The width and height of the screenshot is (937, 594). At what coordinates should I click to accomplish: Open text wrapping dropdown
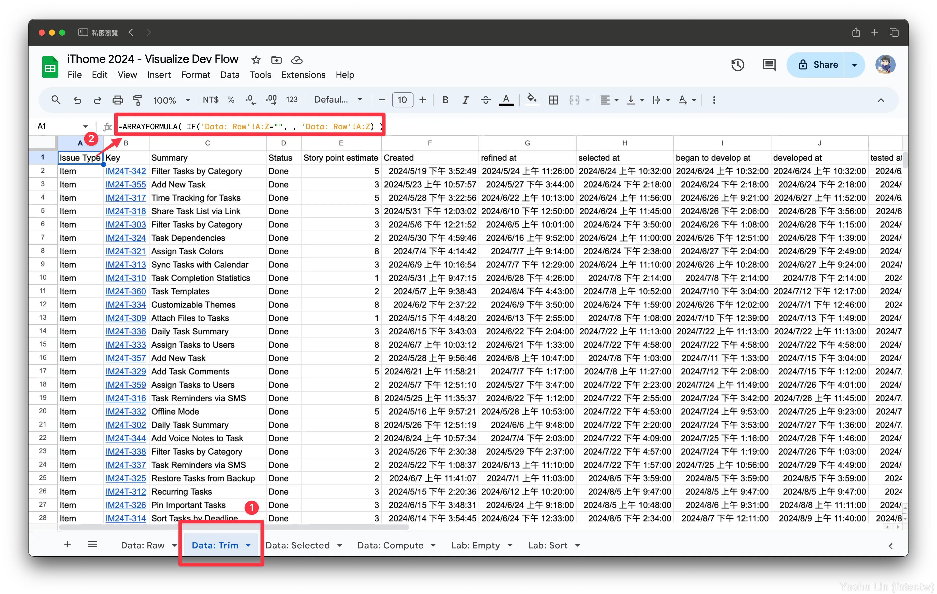[661, 100]
